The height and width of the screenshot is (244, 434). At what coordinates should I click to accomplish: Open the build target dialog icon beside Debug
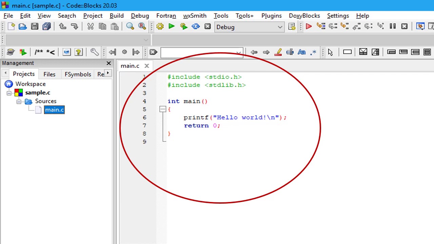(x=292, y=27)
